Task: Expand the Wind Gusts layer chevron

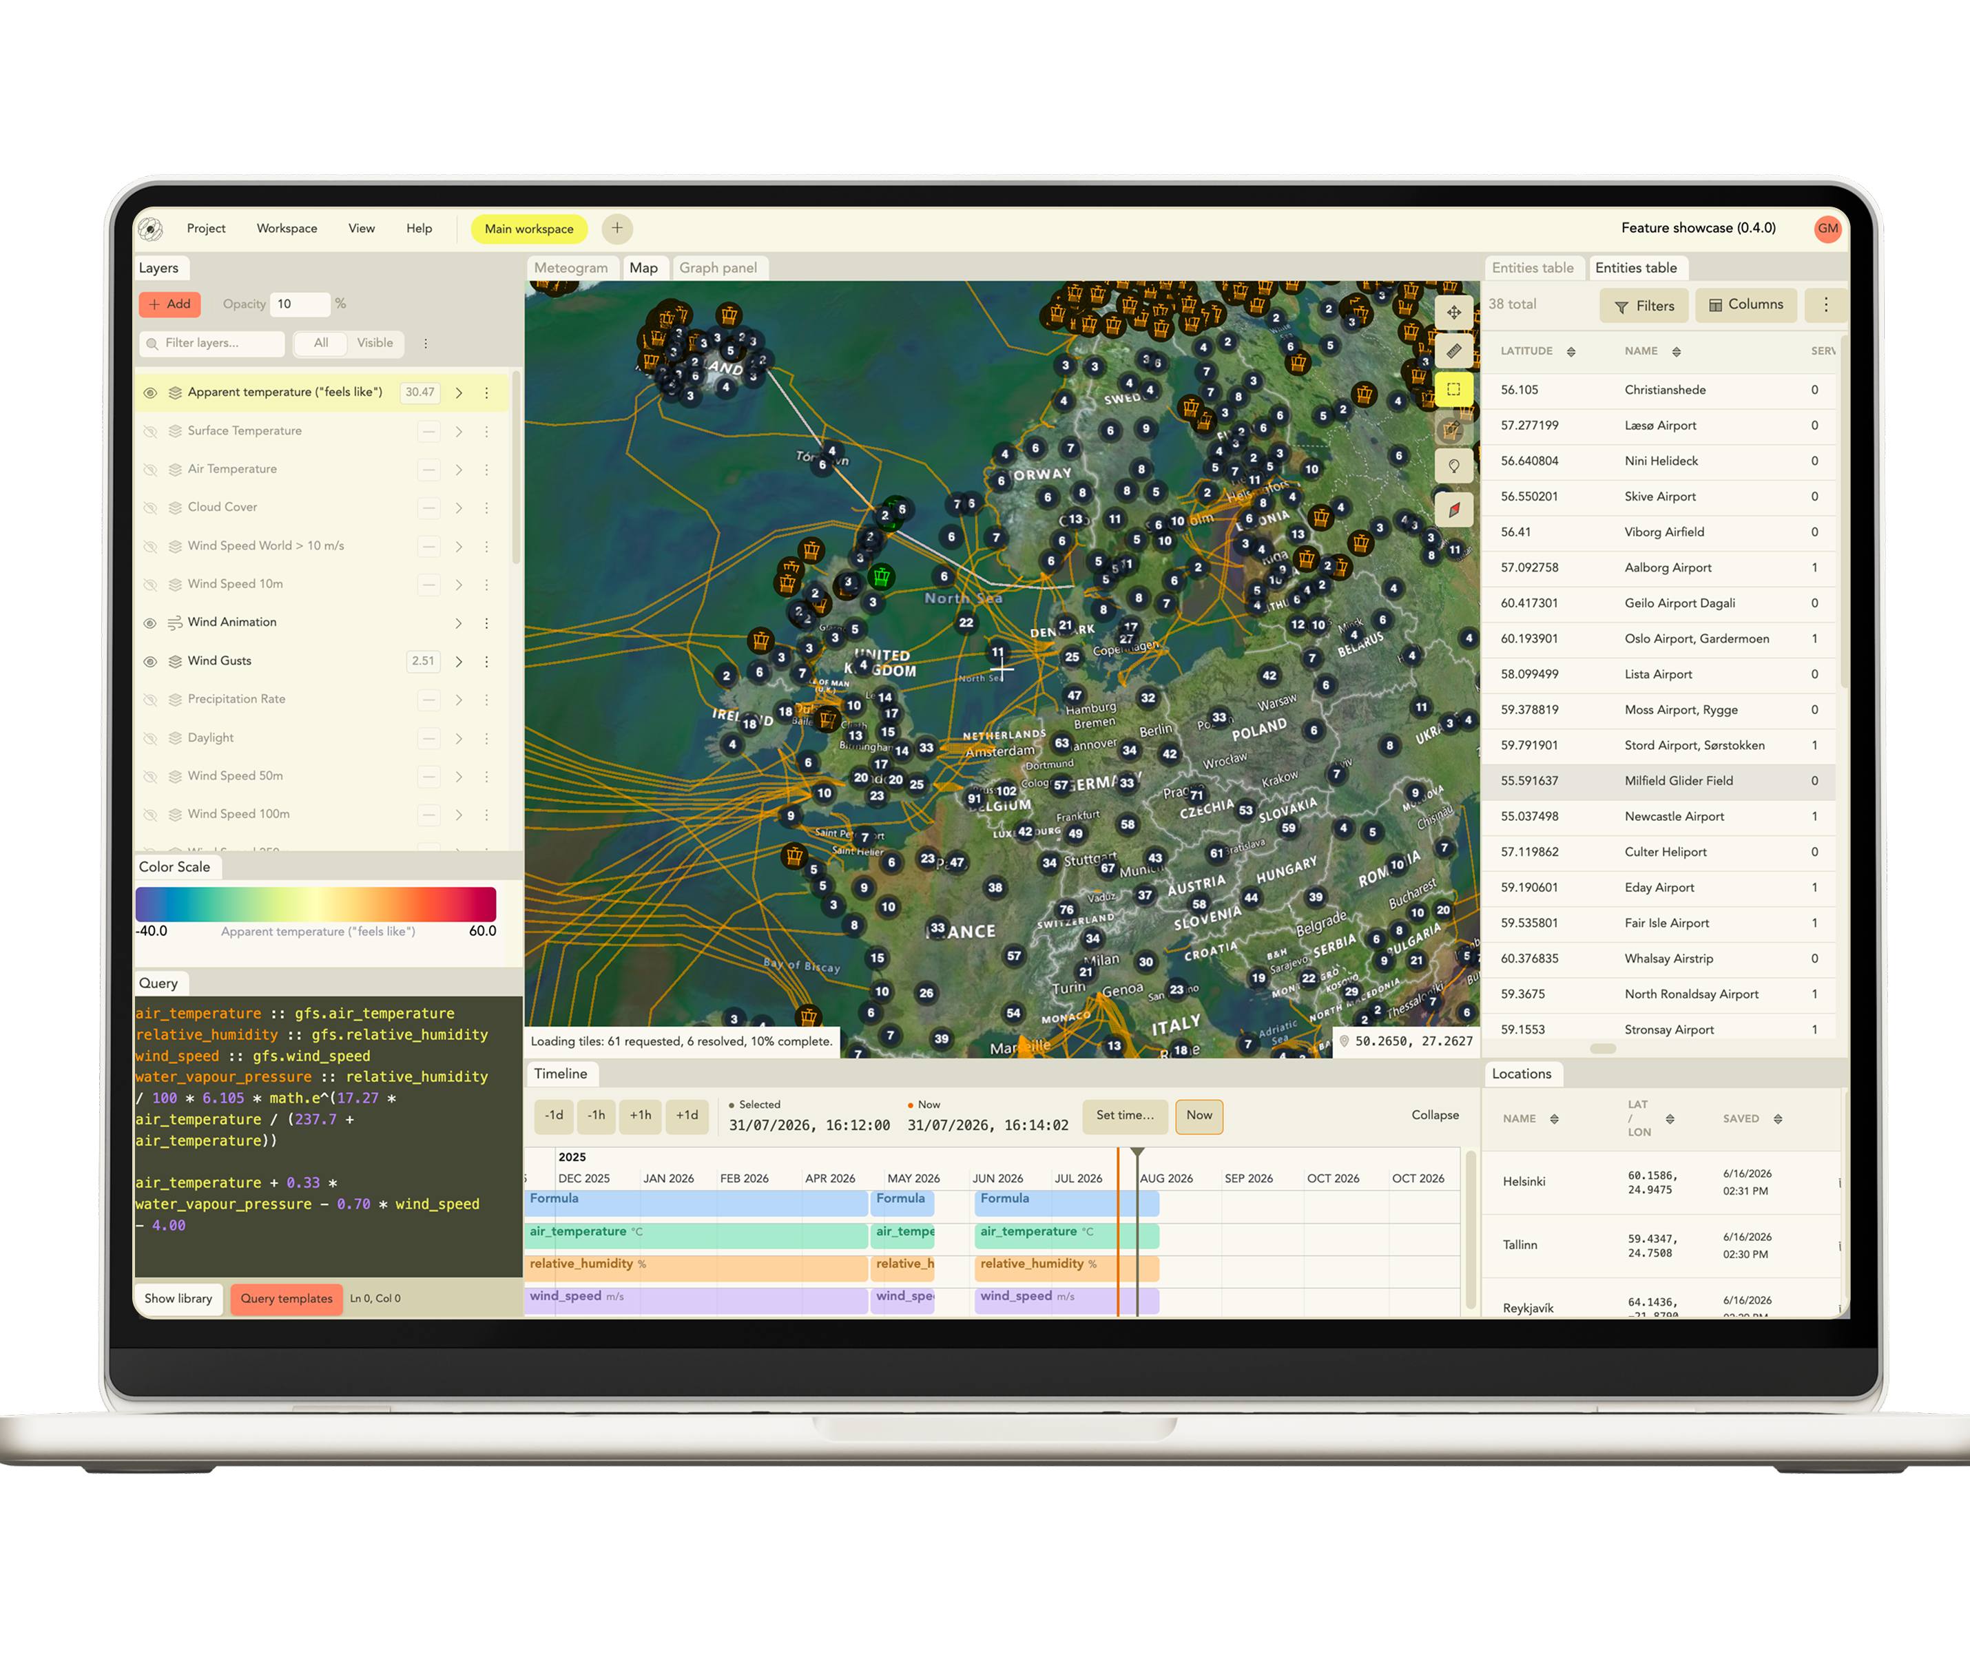Action: point(459,662)
